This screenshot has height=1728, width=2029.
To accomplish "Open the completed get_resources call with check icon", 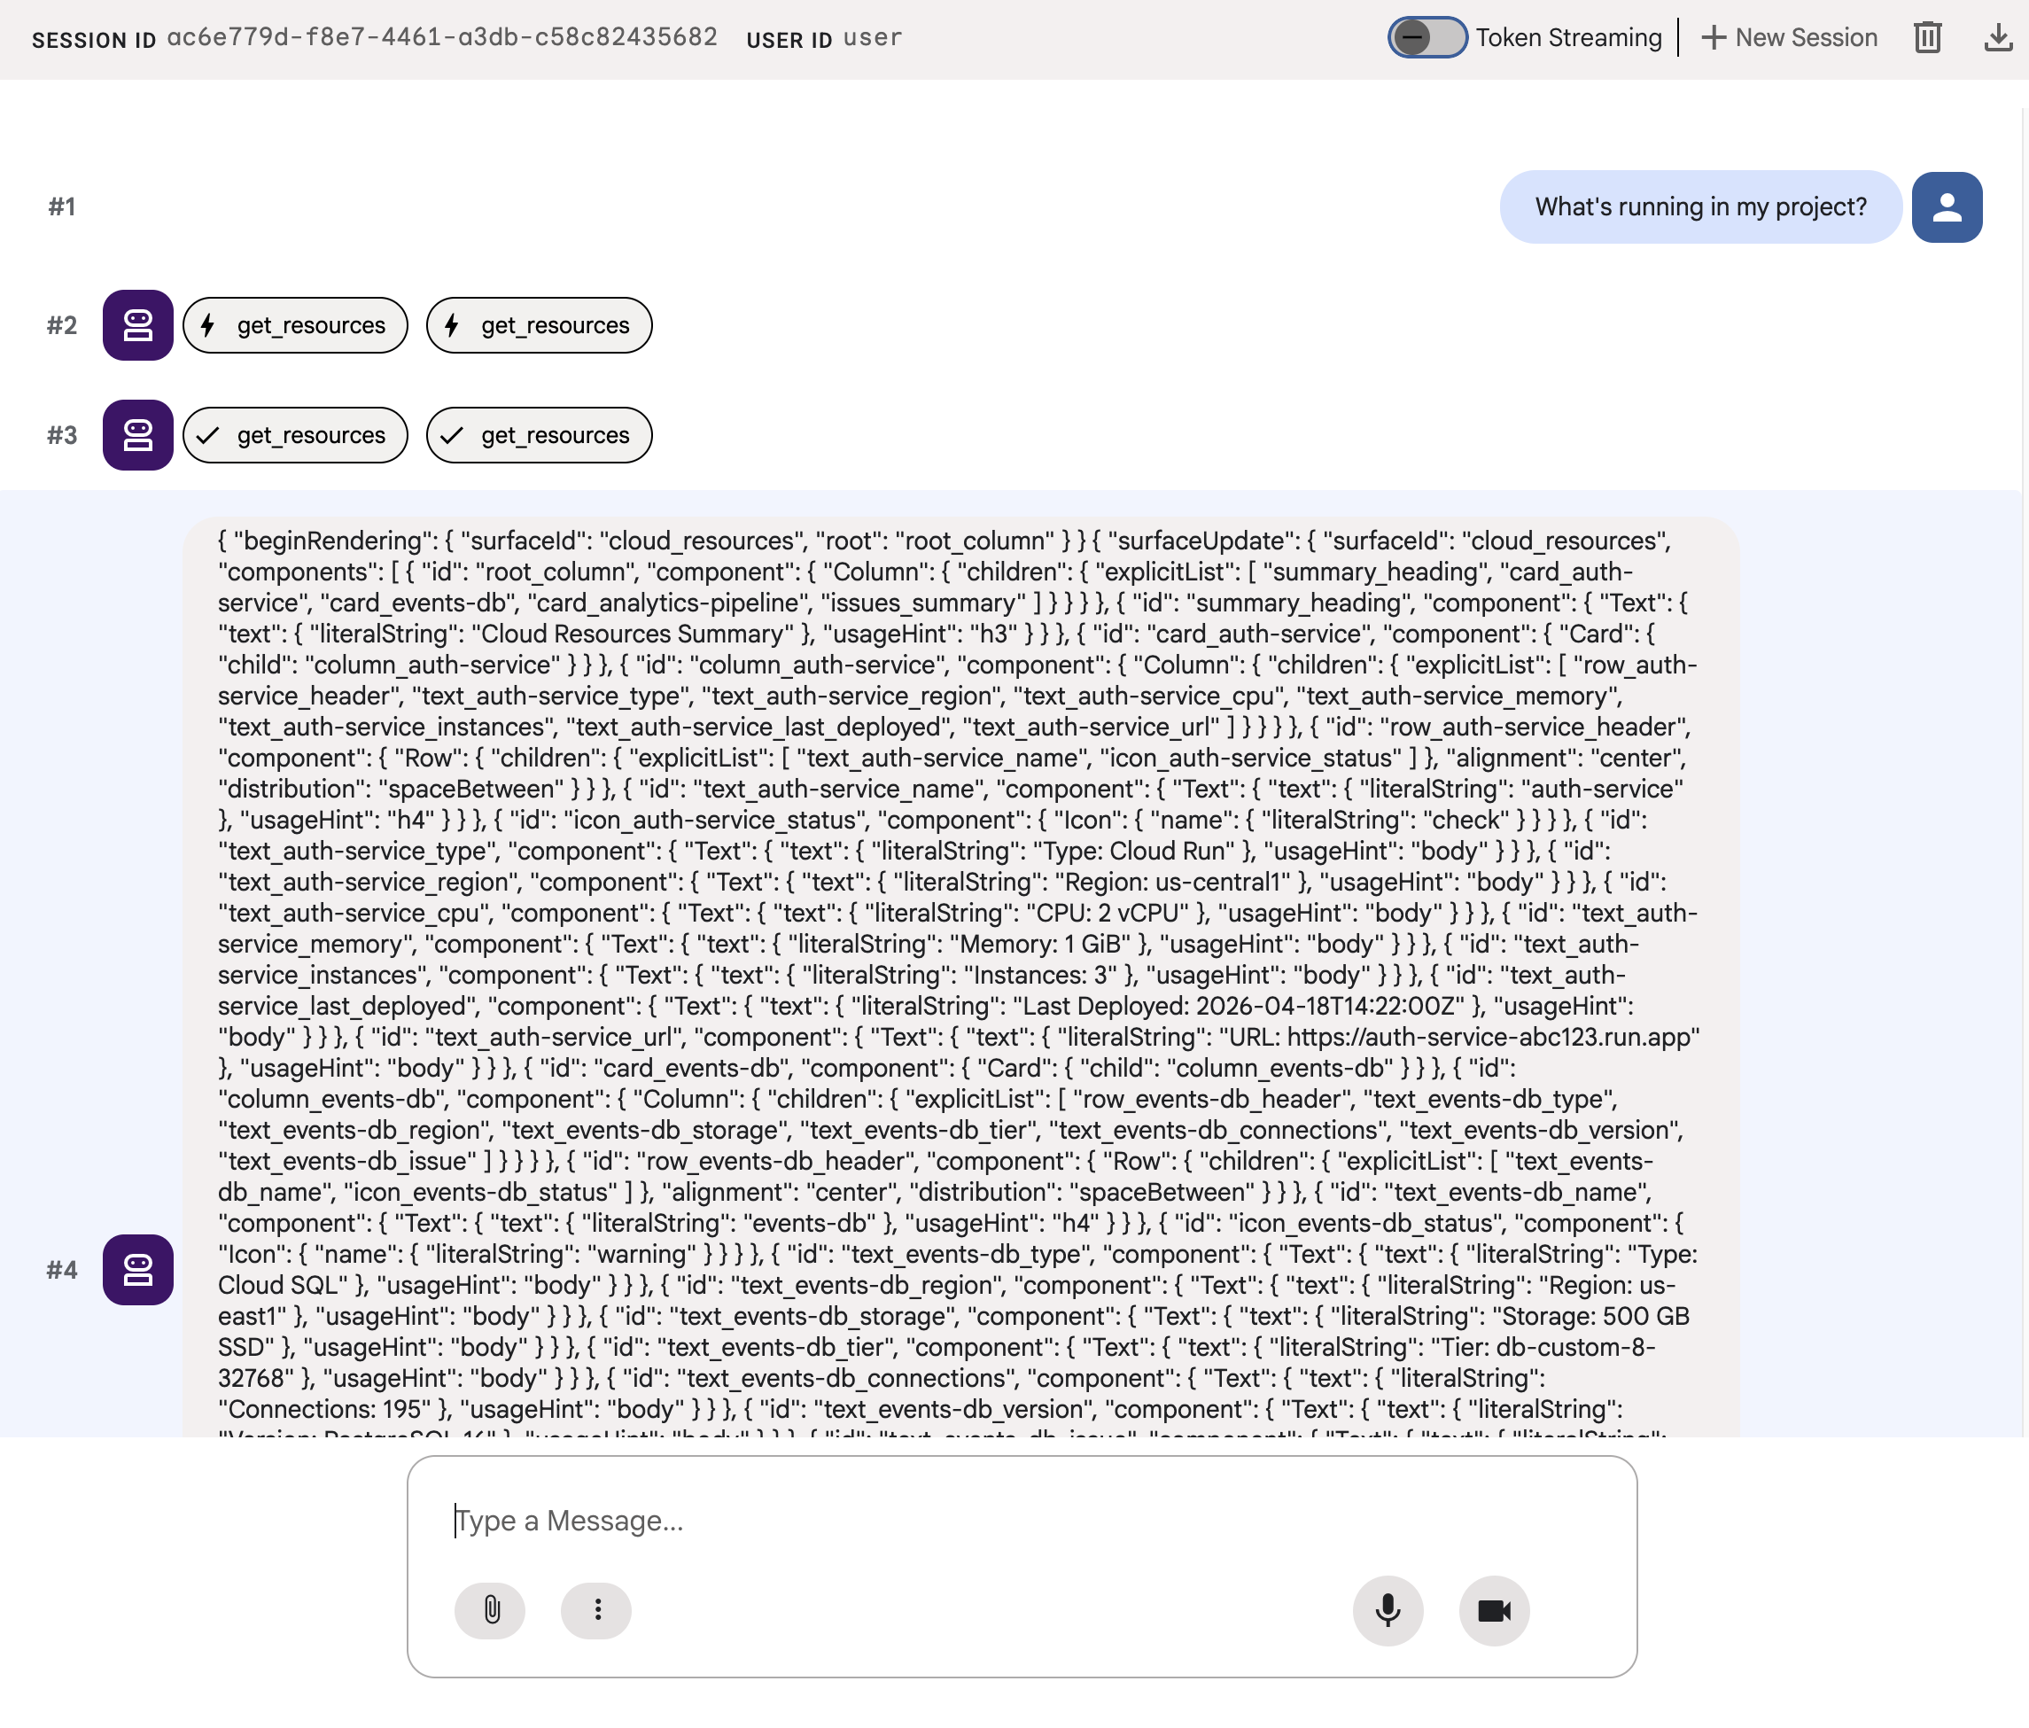I will pyautogui.click(x=295, y=435).
